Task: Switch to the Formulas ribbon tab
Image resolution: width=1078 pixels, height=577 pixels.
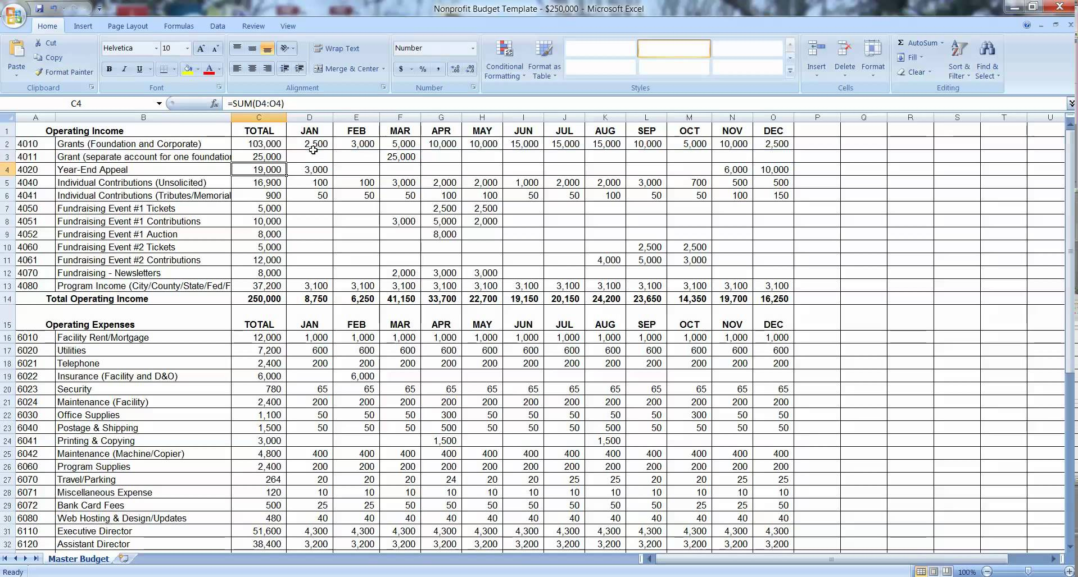Action: pyautogui.click(x=178, y=26)
